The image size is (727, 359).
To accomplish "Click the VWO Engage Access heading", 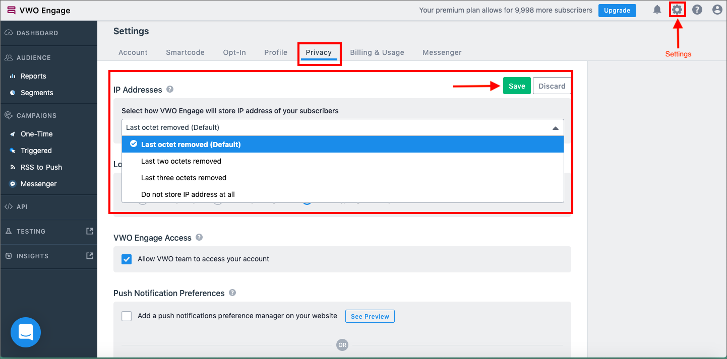I will (152, 238).
